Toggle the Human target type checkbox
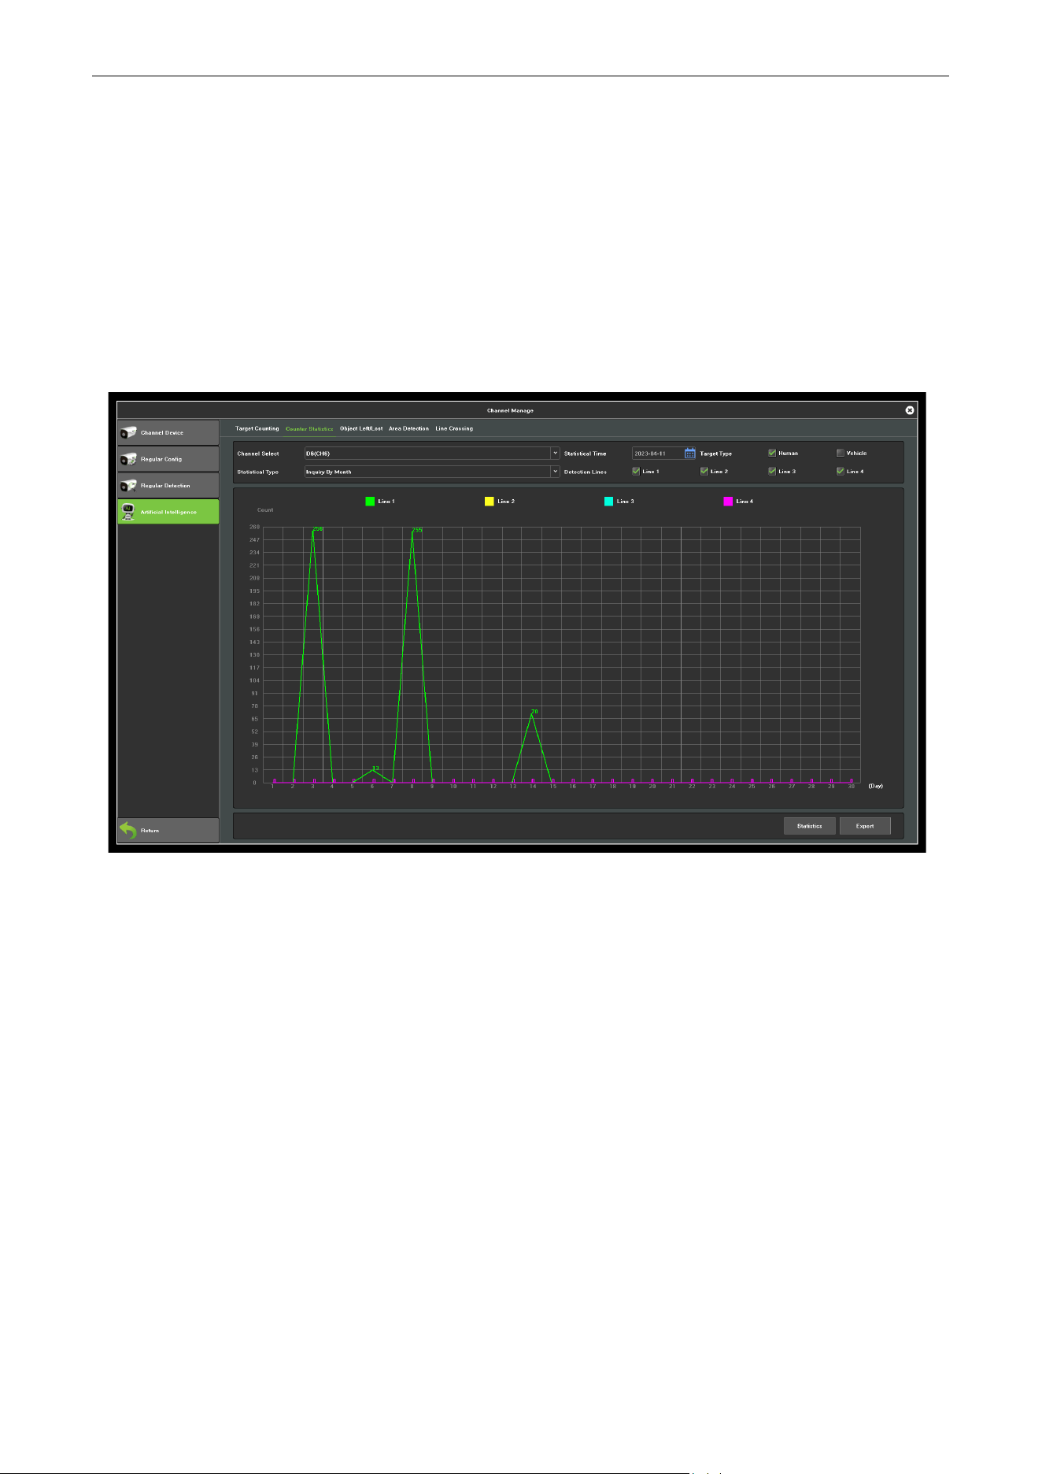 coord(772,453)
